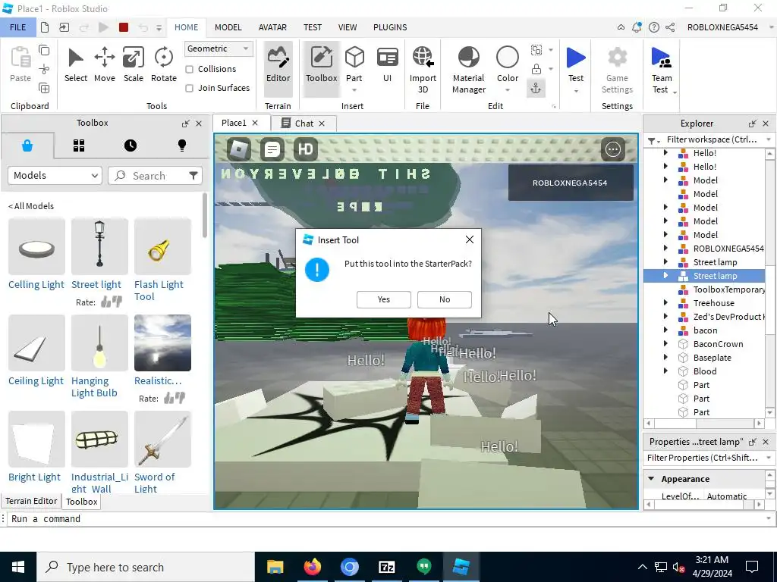Toggle the Anchor button

tap(536, 88)
